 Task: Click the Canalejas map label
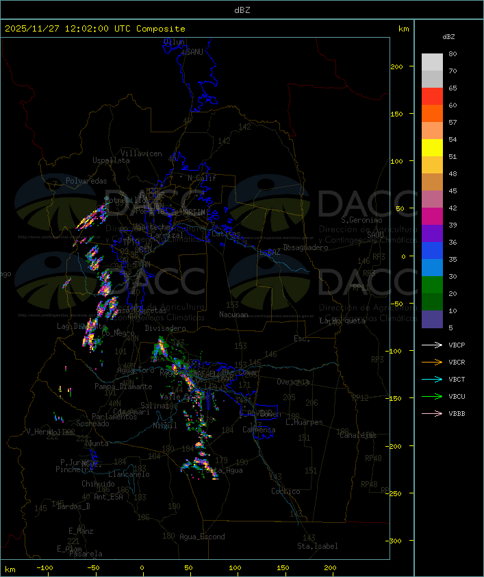[x=358, y=435]
